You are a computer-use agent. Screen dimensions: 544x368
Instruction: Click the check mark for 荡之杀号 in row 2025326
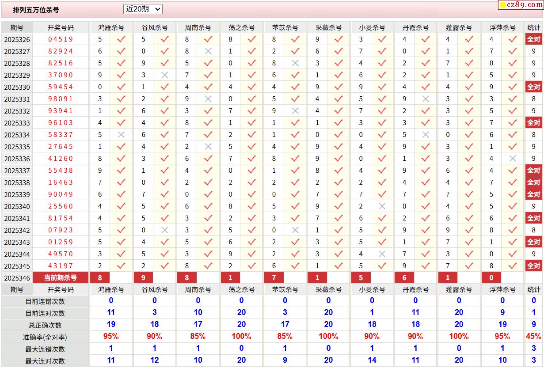tap(252, 39)
